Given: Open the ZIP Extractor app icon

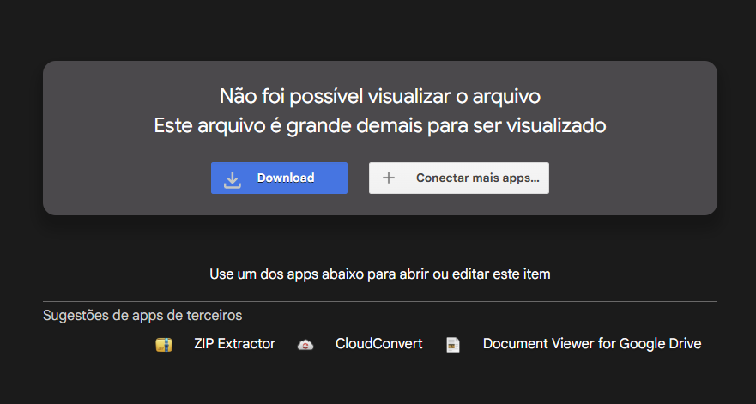Looking at the screenshot, I should [x=164, y=345].
